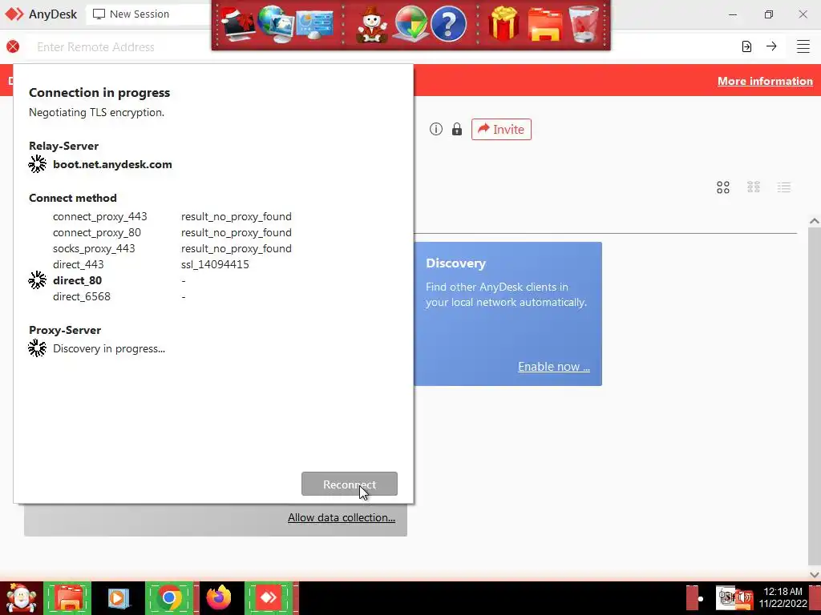Click the info circle icon beside Invite
The height and width of the screenshot is (615, 821).
pyautogui.click(x=435, y=129)
